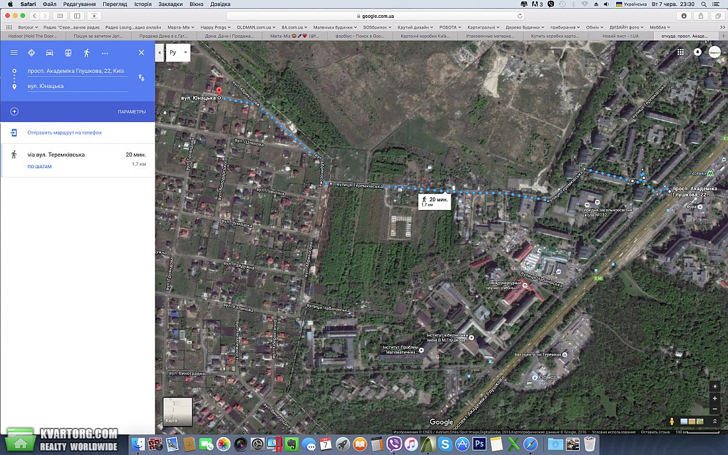Click the вул. Юнацька destination pin

click(x=219, y=93)
